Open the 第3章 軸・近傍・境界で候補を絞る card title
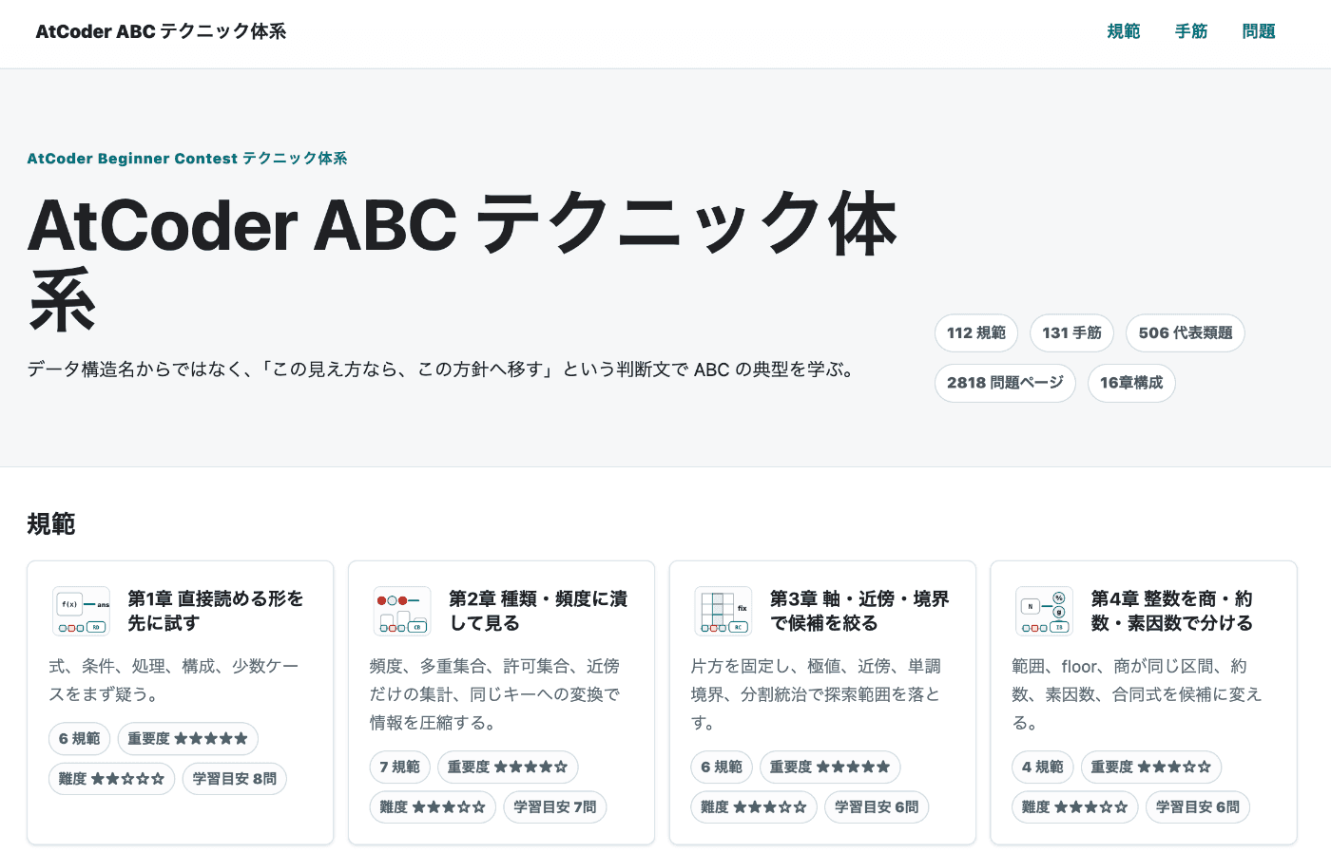Viewport: 1331px width, 853px height. tap(859, 611)
